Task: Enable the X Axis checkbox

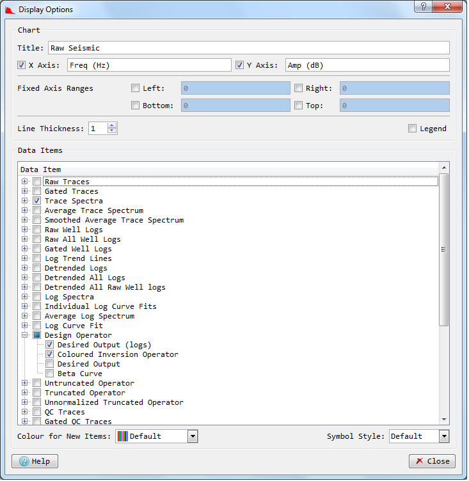Action: (22, 65)
